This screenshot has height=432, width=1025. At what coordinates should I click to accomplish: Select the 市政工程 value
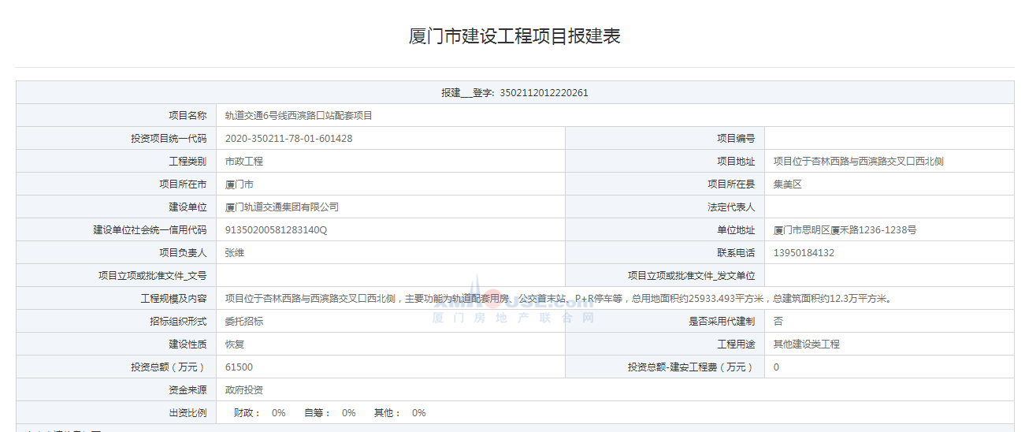tap(243, 162)
